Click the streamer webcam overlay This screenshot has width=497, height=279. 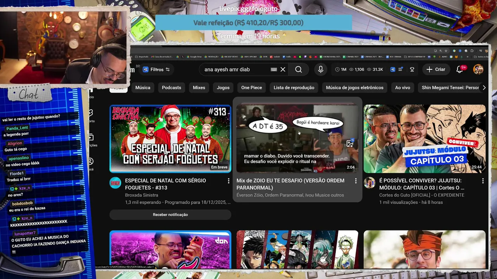64,46
